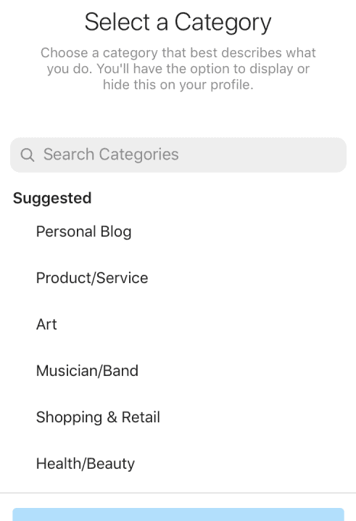Click the Product/Service suggestion text
This screenshot has width=356, height=521.
(x=92, y=278)
